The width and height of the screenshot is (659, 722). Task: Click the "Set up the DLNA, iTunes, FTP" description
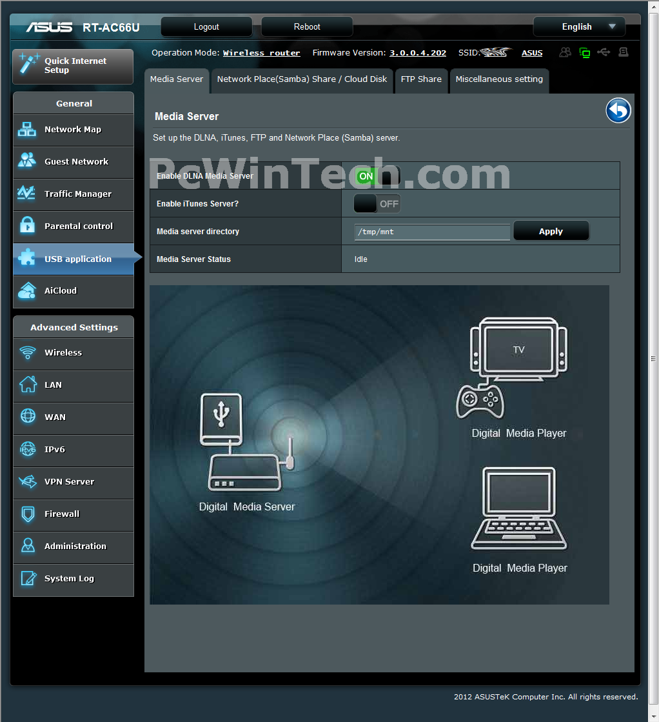coord(276,137)
